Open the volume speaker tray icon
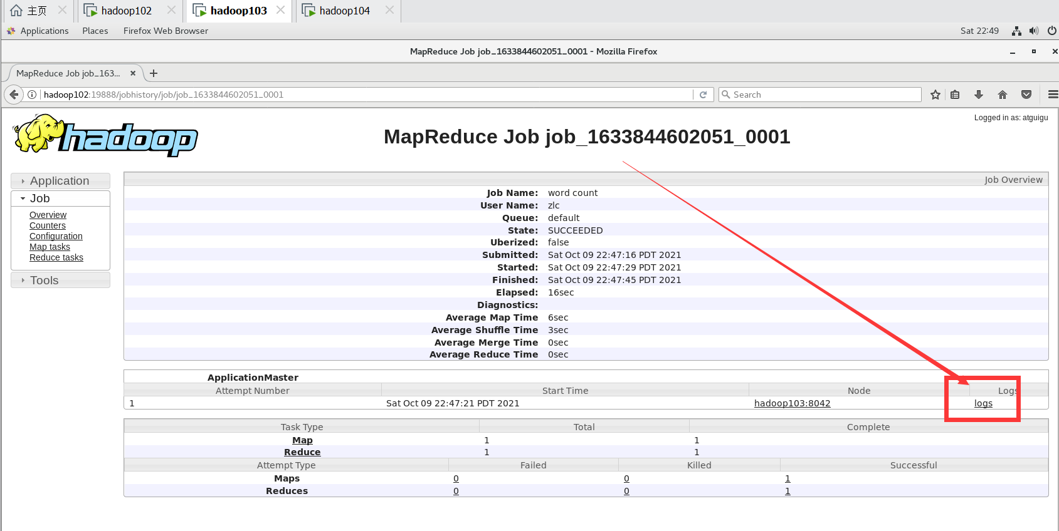Viewport: 1059px width, 531px height. tap(1034, 31)
